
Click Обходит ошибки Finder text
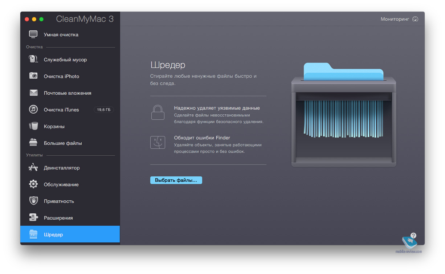[x=202, y=138]
